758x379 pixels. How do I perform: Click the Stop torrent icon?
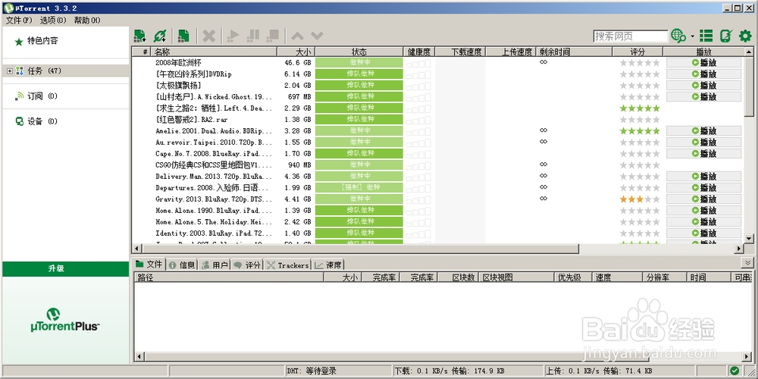click(273, 36)
